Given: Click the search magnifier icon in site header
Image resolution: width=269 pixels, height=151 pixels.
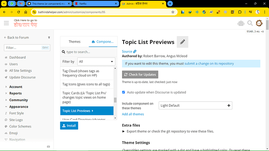Looking at the screenshot, I should tap(250, 23).
